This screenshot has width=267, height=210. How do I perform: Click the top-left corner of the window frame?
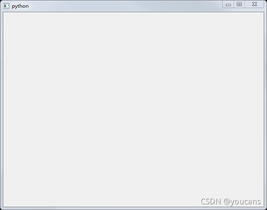tap(1, 1)
